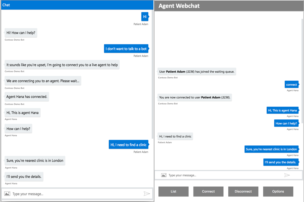304x202 pixels.
Task: Click the image attachment icon in Agent Webchat
Action: 164,175
